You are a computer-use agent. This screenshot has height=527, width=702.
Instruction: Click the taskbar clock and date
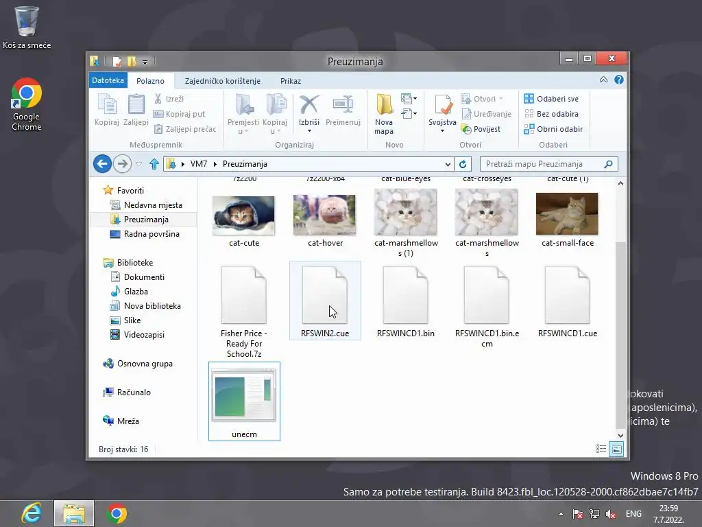click(668, 514)
